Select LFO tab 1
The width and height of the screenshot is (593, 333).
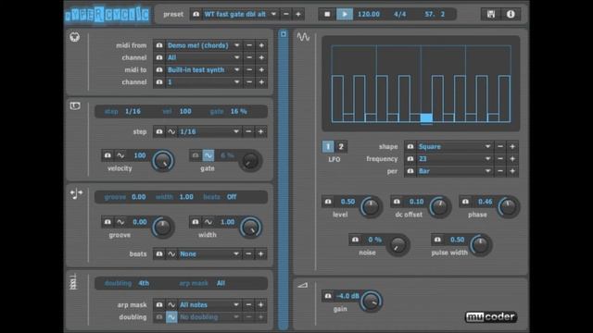coord(328,146)
